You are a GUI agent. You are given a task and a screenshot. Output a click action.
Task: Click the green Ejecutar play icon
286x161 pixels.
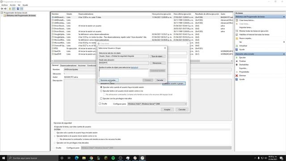[237, 58]
